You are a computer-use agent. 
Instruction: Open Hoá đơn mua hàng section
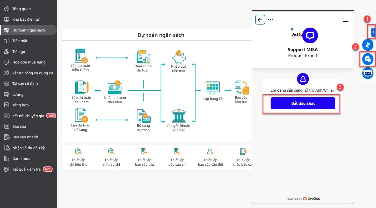pos(28,62)
